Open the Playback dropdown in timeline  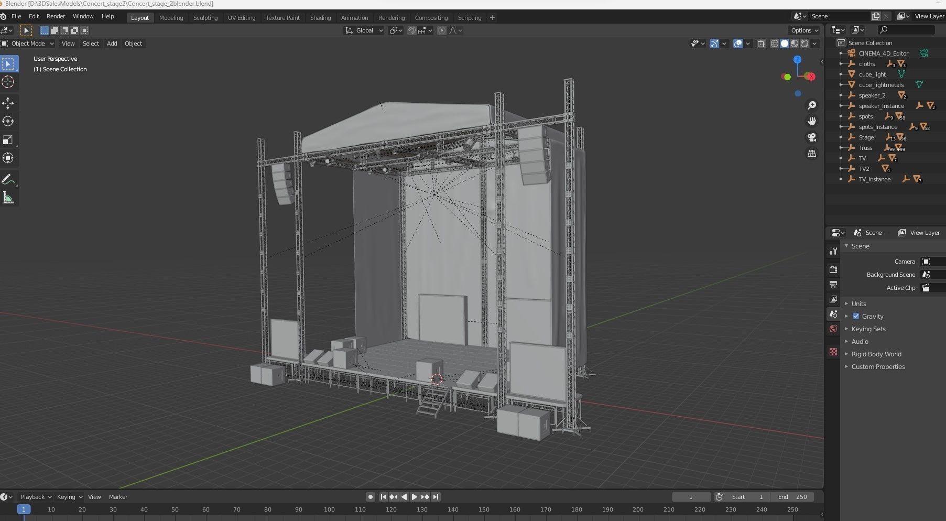[x=36, y=497]
